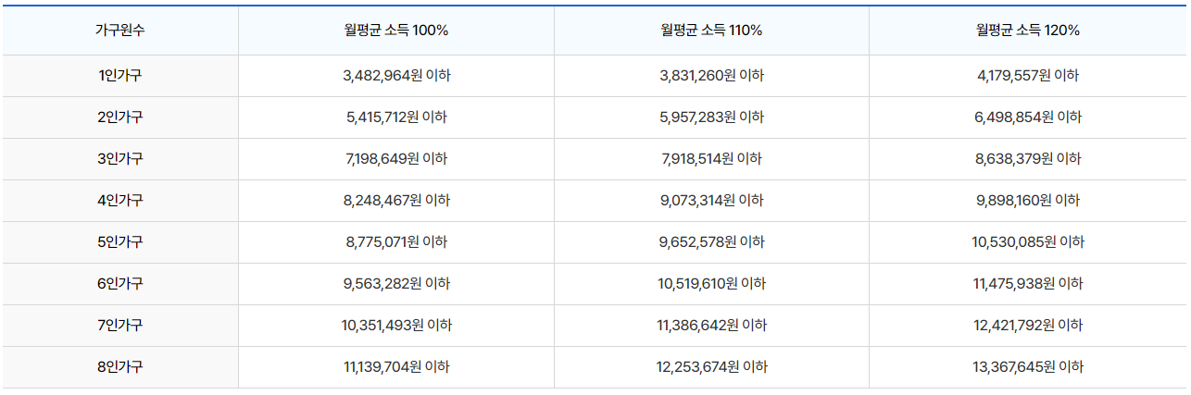The height and width of the screenshot is (395, 1191).
Task: Select the 1인가구 row label
Action: pyautogui.click(x=119, y=76)
